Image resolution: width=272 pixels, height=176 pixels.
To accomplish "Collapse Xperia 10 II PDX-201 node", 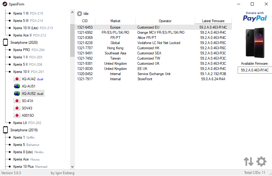I will (28, 72).
